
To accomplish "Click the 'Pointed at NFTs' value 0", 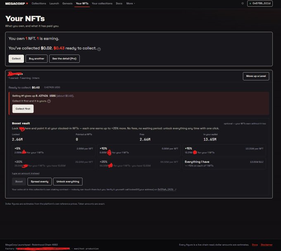I will pos(77,139).
